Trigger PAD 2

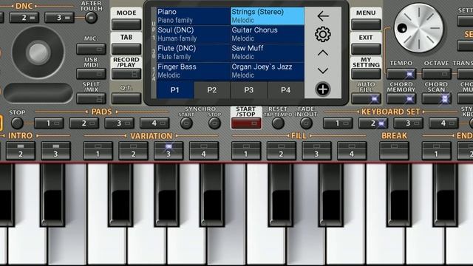84,123
